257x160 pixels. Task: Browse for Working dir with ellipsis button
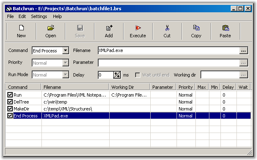243,75
